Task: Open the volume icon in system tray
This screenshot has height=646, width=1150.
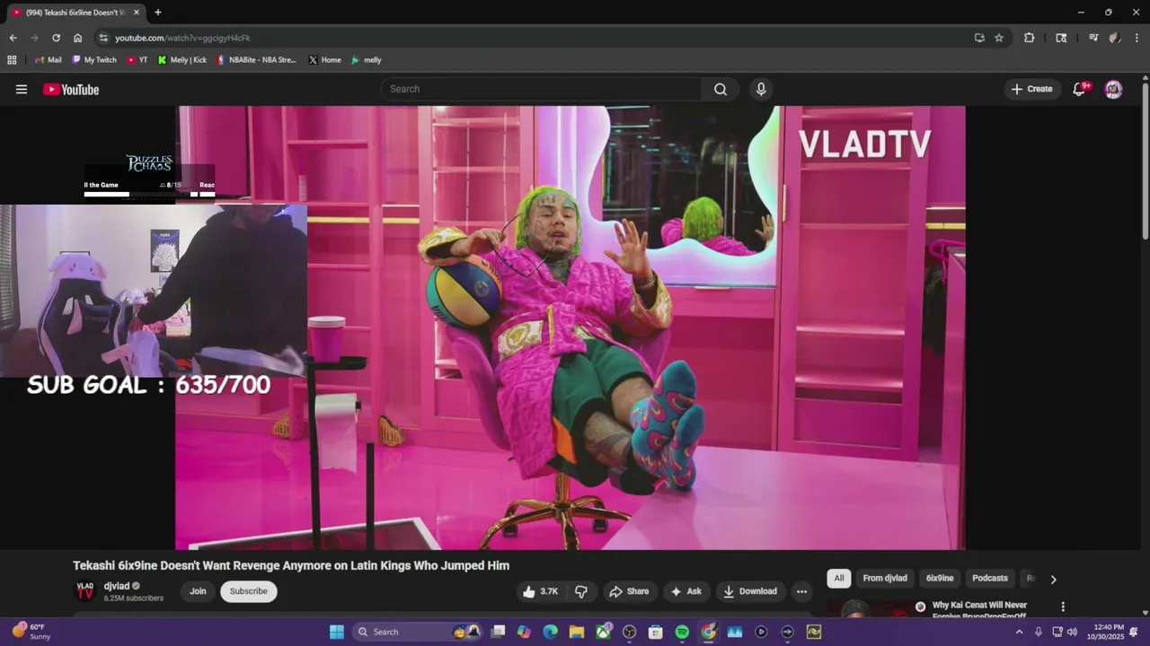Action: coord(1072,632)
